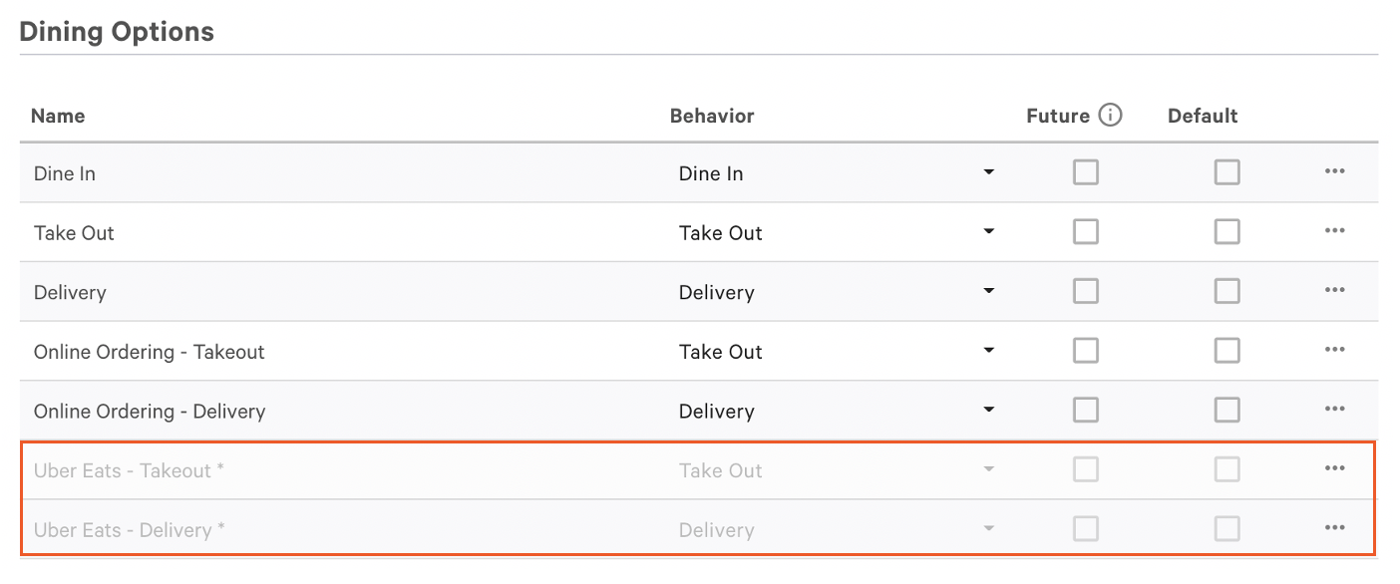Open the Uber Eats - Delivery ellipsis menu
Image resolution: width=1400 pixels, height=584 pixels.
click(x=1334, y=528)
